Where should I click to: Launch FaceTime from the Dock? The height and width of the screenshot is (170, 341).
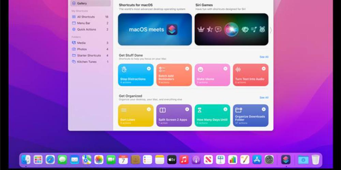[111, 159]
